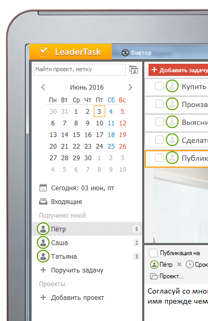This screenshot has height=321, width=208.
Task: Click the clock deadline icon near Срок
Action: [x=190, y=264]
